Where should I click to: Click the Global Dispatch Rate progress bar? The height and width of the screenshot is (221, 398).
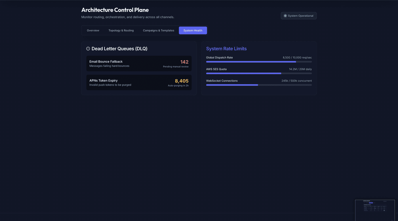(x=259, y=62)
